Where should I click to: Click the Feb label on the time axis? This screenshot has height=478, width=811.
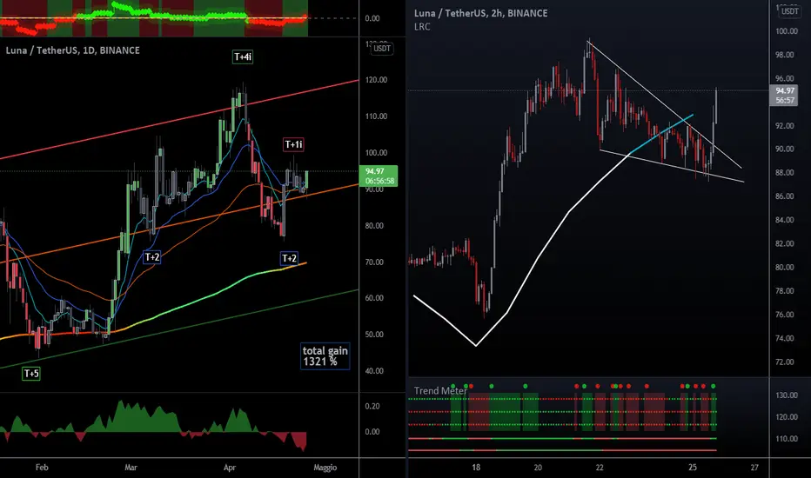click(x=42, y=468)
